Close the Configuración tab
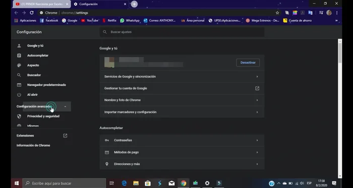 click(125, 4)
